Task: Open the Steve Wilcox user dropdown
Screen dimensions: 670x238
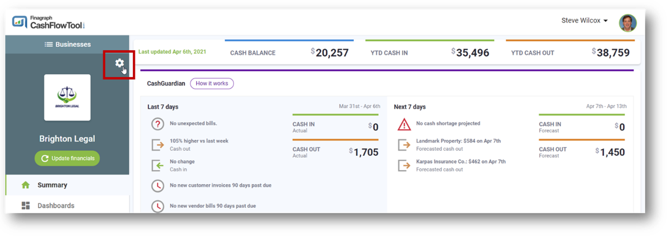Action: coord(584,21)
